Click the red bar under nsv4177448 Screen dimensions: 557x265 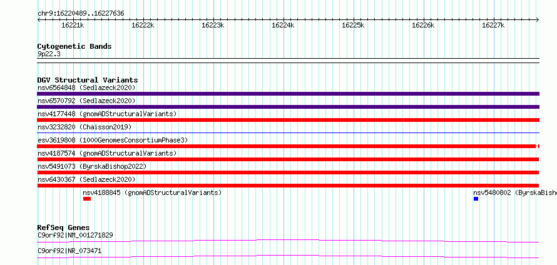click(288, 120)
